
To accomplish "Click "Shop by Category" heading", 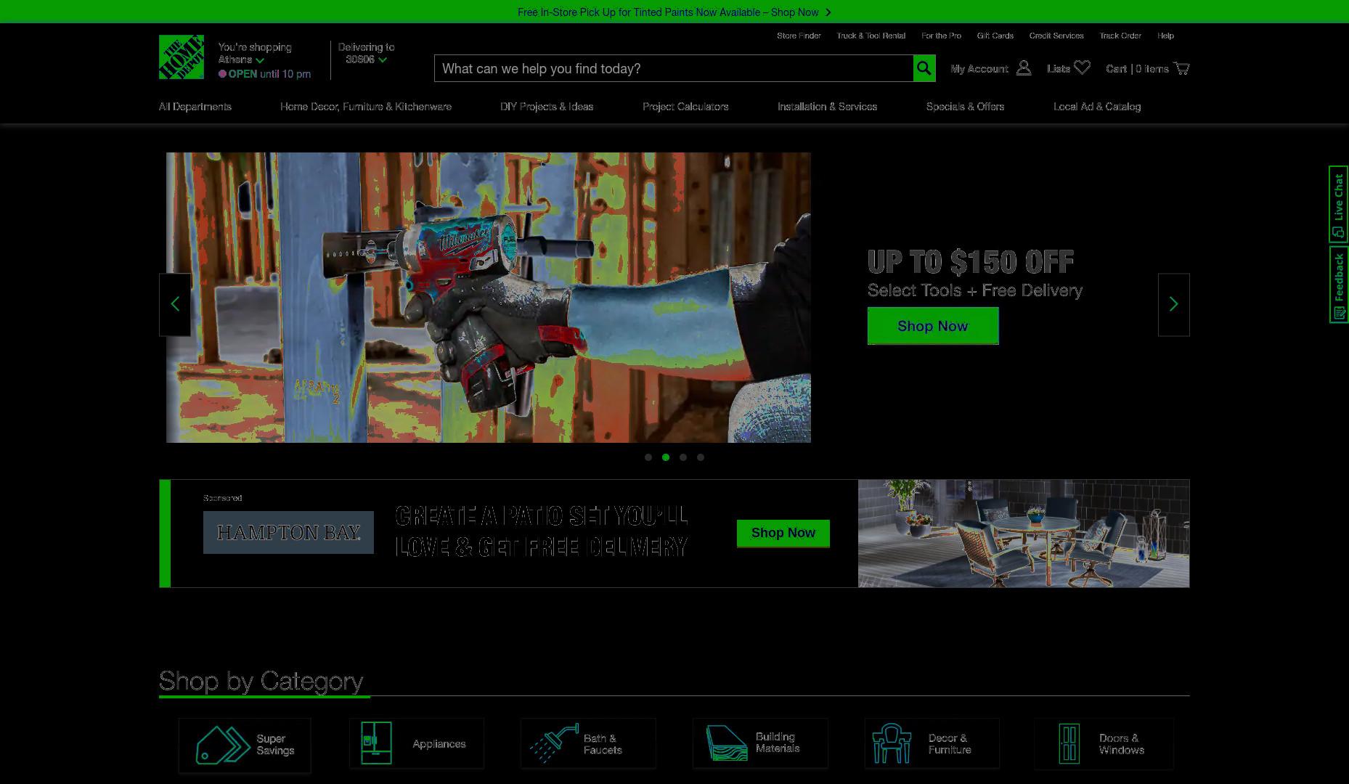I will click(x=261, y=681).
